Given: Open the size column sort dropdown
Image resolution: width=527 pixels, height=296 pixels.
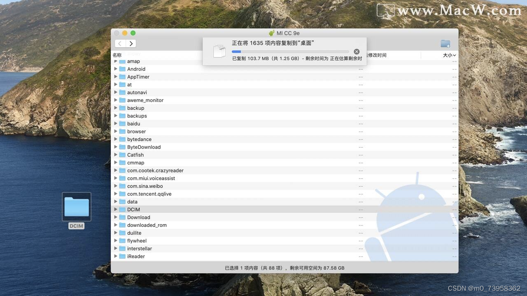Looking at the screenshot, I should point(449,55).
